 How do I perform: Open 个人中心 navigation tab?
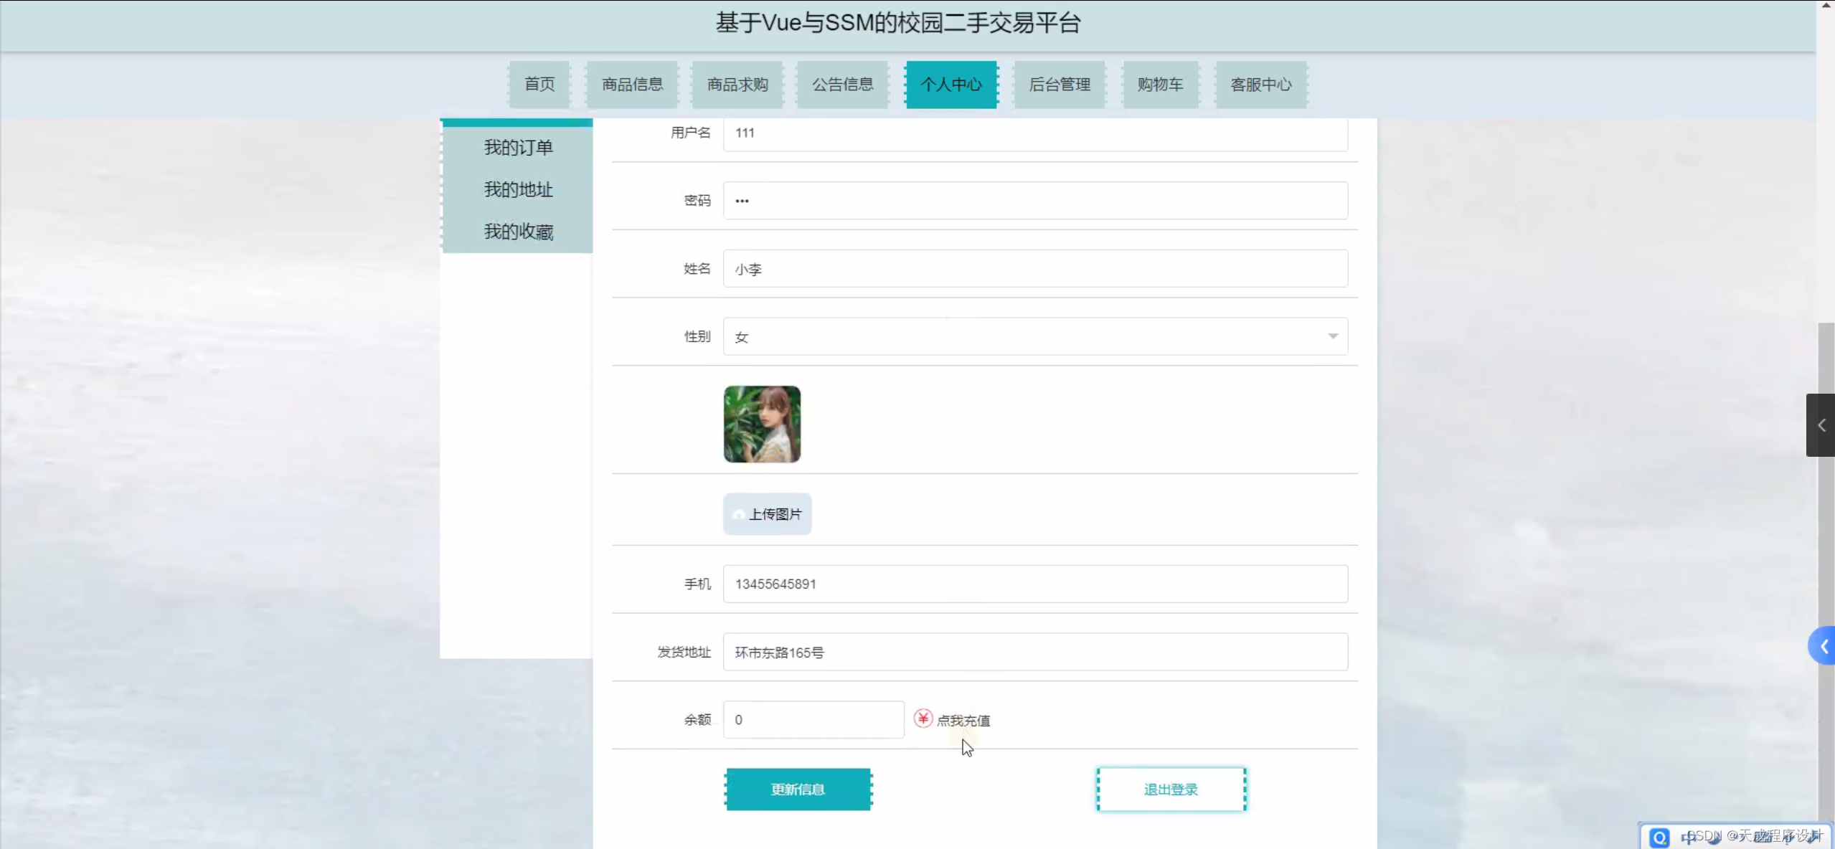951,85
